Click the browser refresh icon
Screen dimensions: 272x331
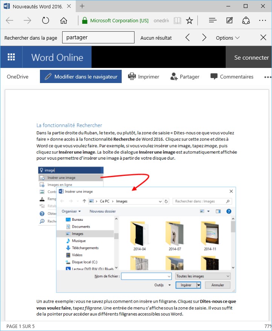[46, 21]
